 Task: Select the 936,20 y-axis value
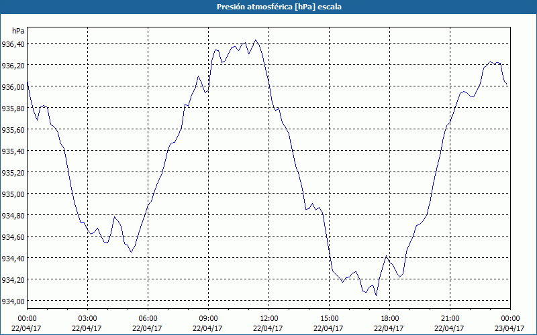tap(13, 65)
